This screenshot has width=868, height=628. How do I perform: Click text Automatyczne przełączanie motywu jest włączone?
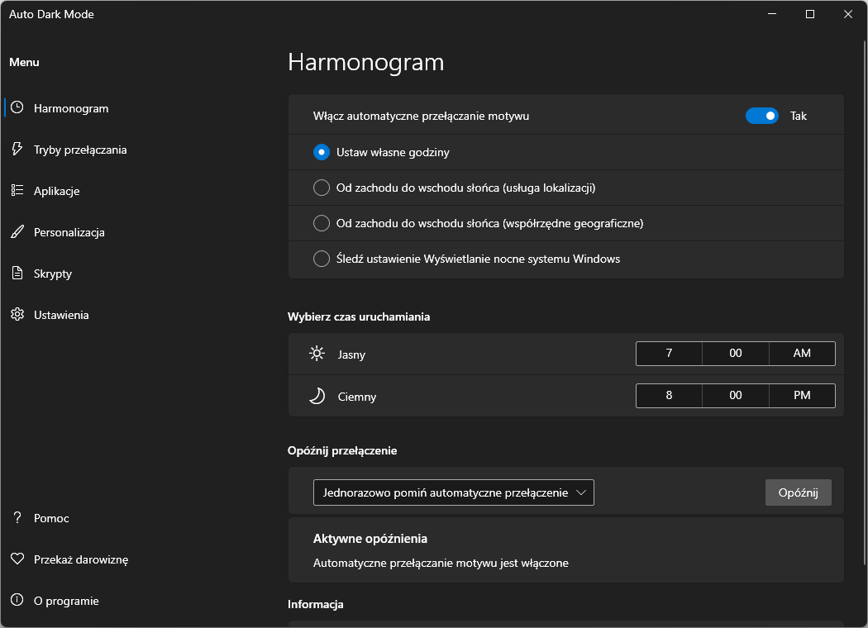coord(441,563)
